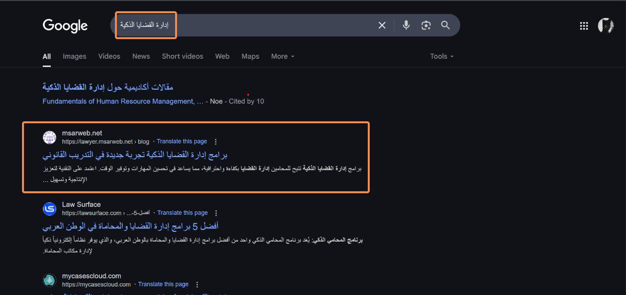Open the Google account profile avatar
Screen dimensions: 626x295
click(x=605, y=26)
